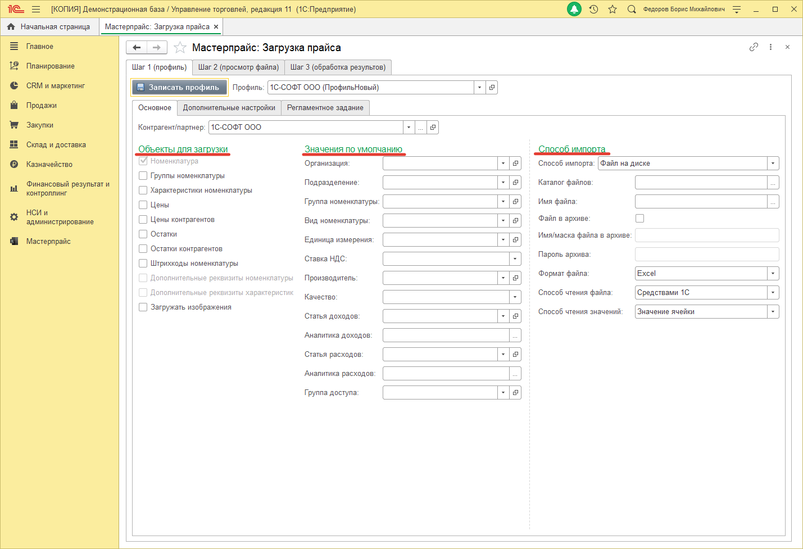Screen dimensions: 803x549
Task: Switch to Шаг 2 (просмотр файла) tab
Action: [238, 67]
